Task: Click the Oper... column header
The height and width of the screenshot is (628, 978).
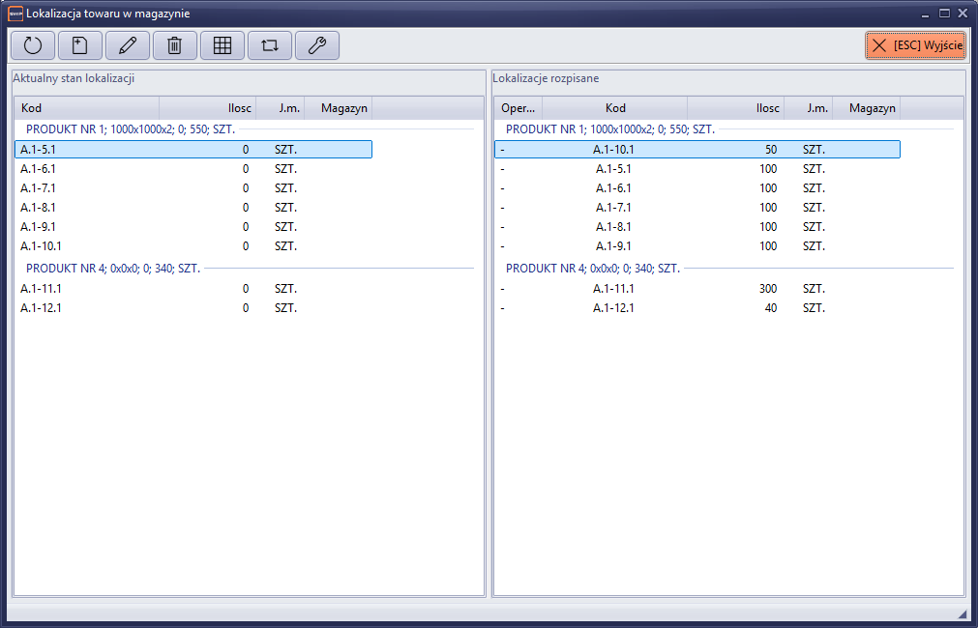Action: coord(519,108)
